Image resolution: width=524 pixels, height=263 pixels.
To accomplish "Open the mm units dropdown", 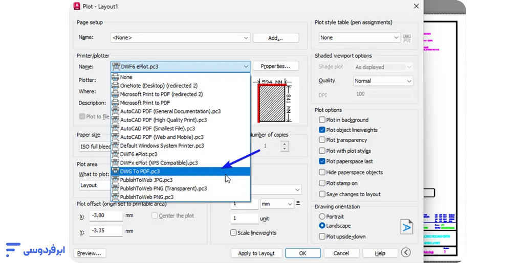I will (x=277, y=204).
